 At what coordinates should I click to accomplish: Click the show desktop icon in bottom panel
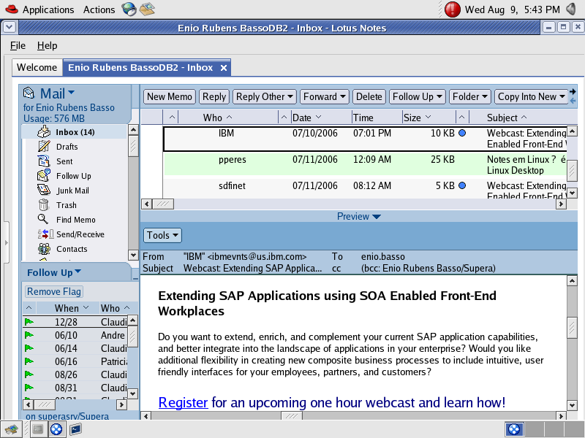click(38, 429)
